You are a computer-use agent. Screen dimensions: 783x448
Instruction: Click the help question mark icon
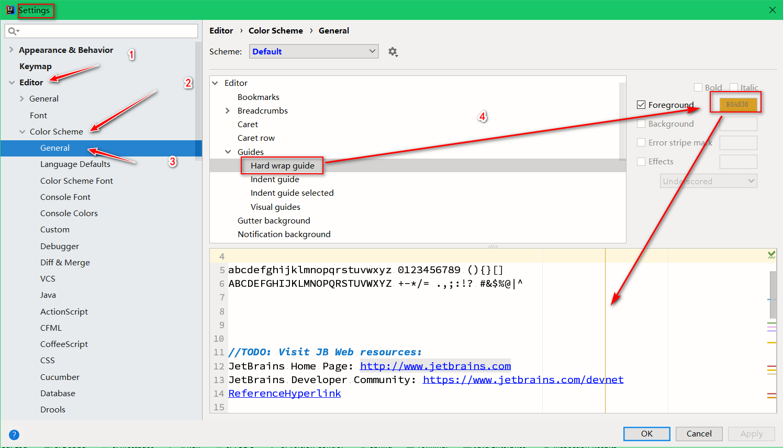point(14,435)
